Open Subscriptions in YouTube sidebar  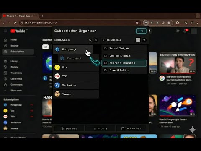[18, 52]
